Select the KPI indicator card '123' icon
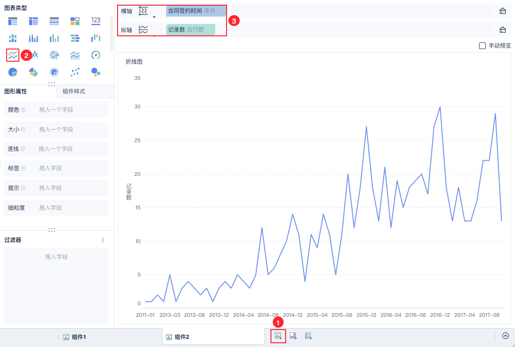 [96, 21]
